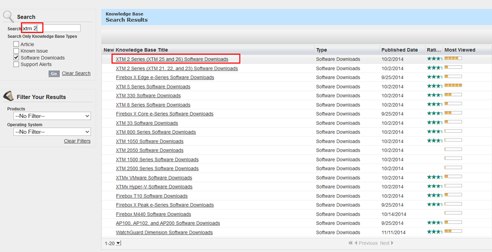Open Firebox X Core e-Series Software Downloads
The height and width of the screenshot is (252, 492).
pyautogui.click(x=165, y=114)
